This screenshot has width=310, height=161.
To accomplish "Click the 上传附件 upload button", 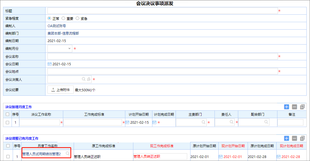I will click(60, 90).
